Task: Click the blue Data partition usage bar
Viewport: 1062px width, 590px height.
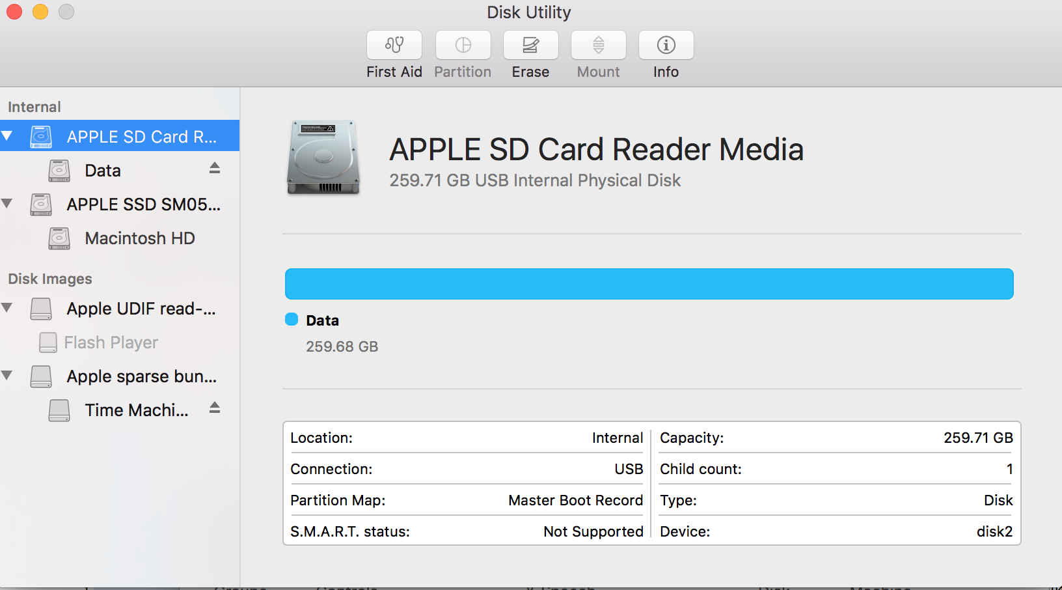Action: pyautogui.click(x=649, y=284)
